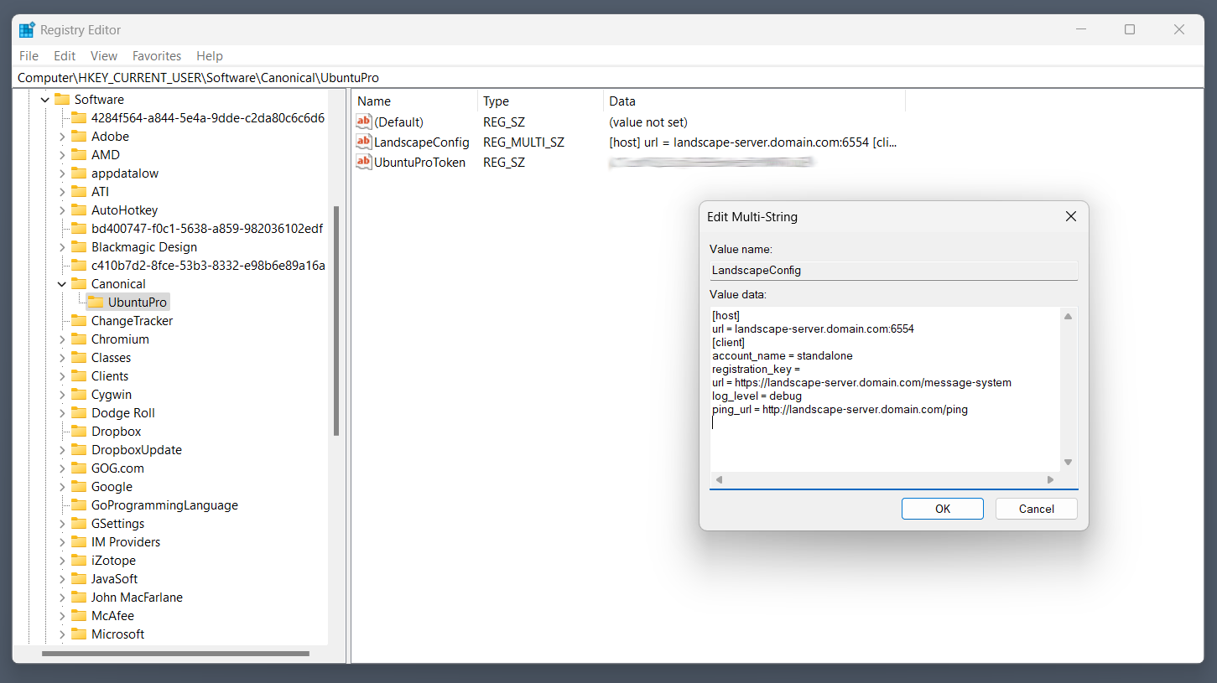Click inside the Value data text area
The width and height of the screenshot is (1217, 683).
(885, 390)
